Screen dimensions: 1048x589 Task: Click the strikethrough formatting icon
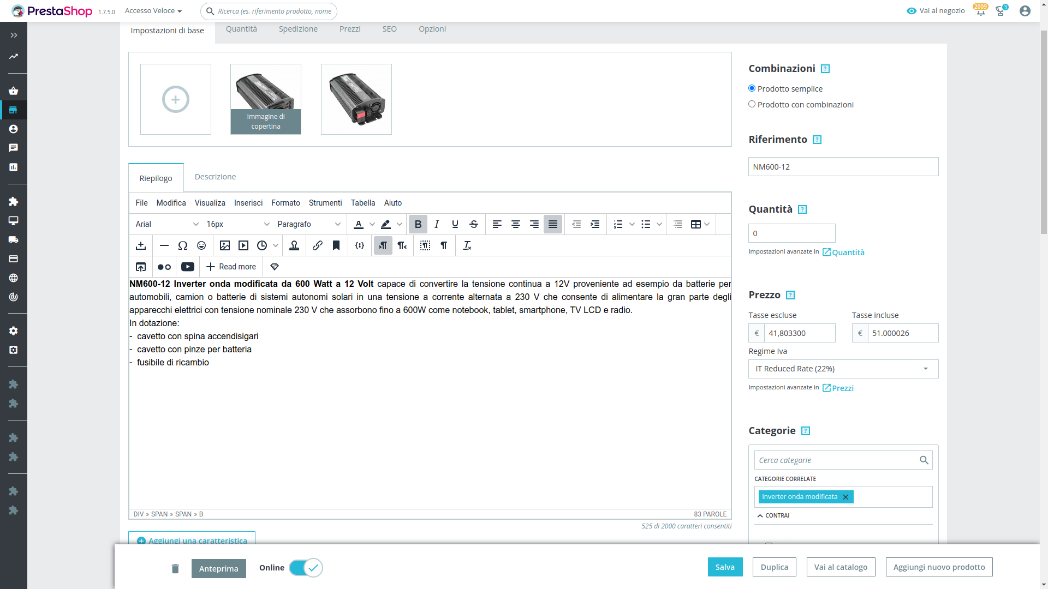[473, 224]
